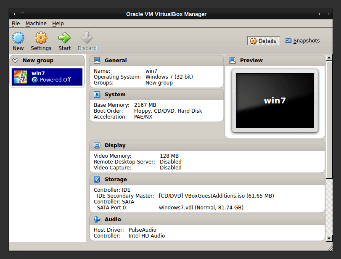This screenshot has width=341, height=259.
Task: Click the System section chip icon
Action: [97, 95]
